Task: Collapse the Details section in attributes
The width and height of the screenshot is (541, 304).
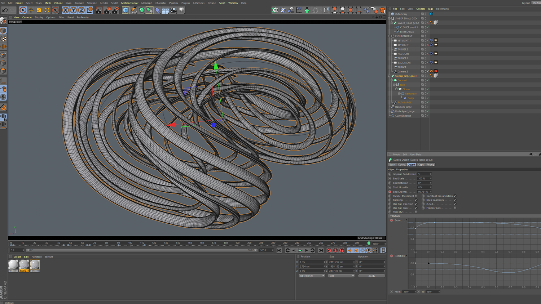Action: pyautogui.click(x=391, y=216)
